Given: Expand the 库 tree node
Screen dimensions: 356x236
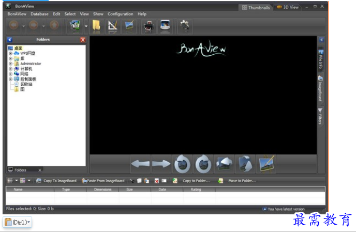Looking at the screenshot, I should [x=10, y=59].
